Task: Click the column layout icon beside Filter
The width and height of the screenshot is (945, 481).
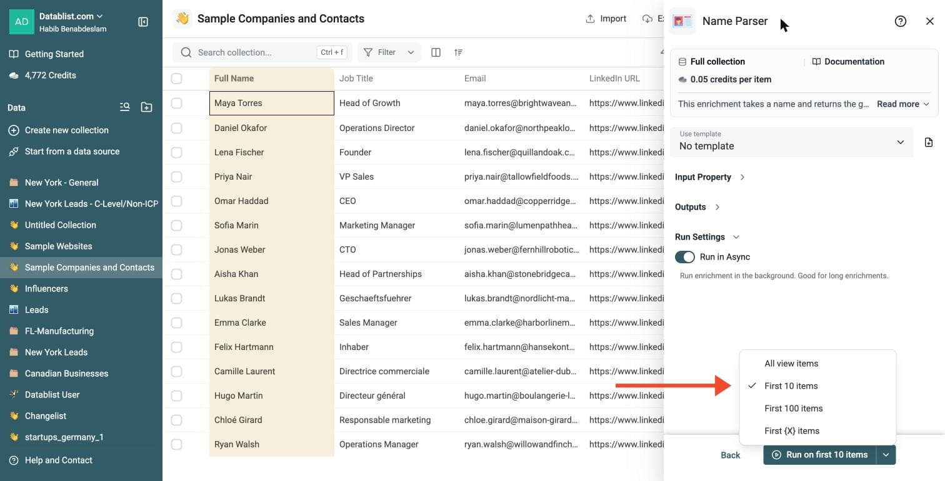Action: tap(436, 52)
